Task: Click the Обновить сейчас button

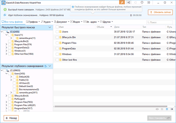Action: [160, 12]
